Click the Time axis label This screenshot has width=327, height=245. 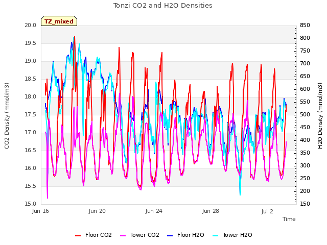(x=289, y=219)
